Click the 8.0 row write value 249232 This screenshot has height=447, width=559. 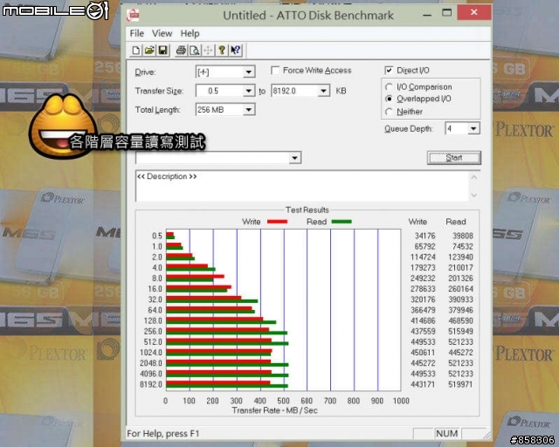coord(423,278)
